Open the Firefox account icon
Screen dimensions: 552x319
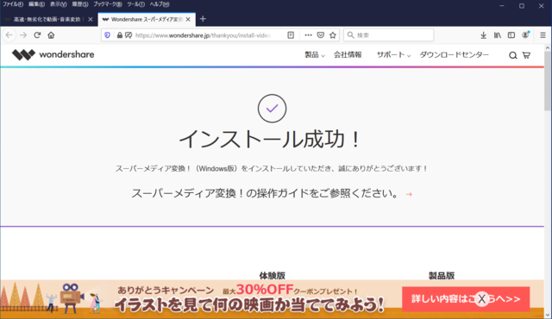pos(525,35)
